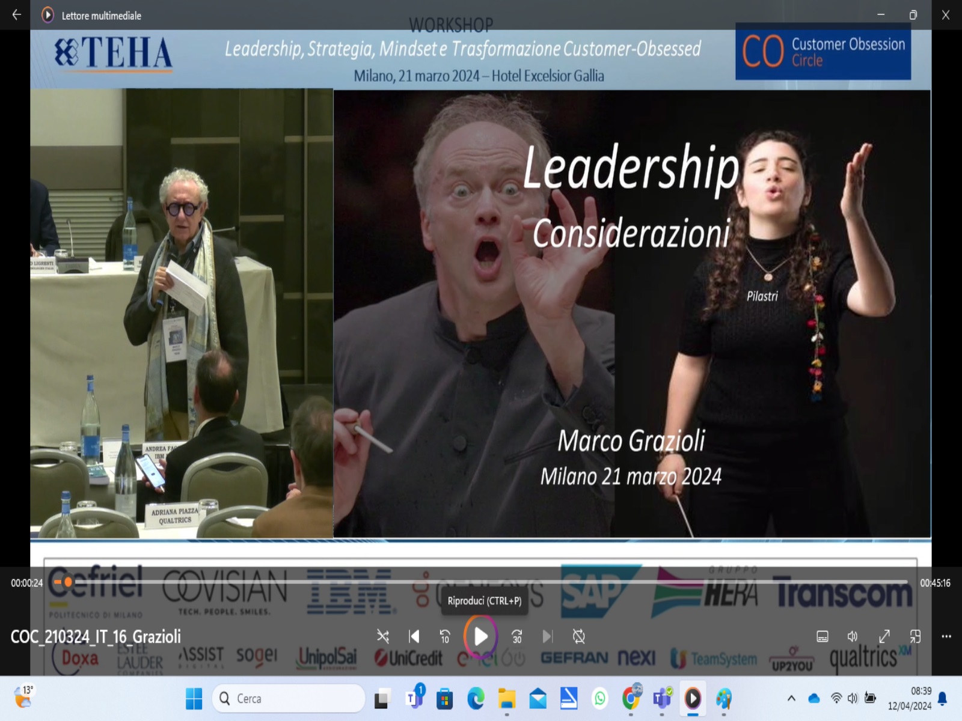Skip forward 30 seconds
Viewport: 962px width, 721px height.
coord(516,636)
